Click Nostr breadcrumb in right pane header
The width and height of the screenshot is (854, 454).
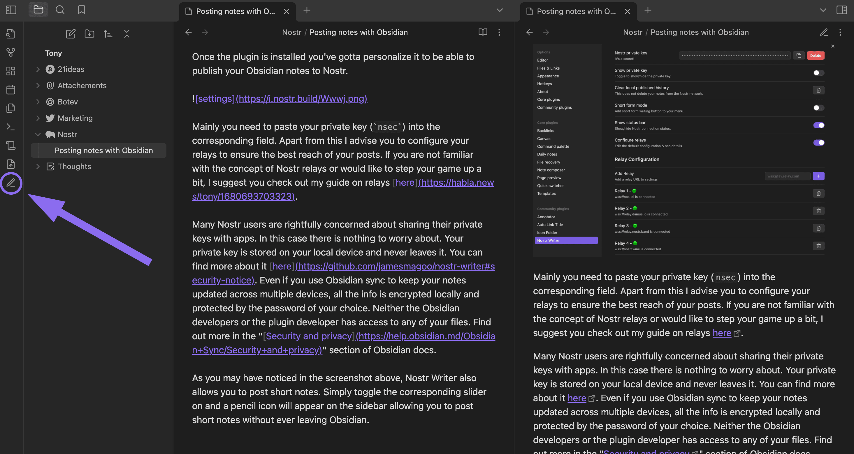(x=632, y=32)
